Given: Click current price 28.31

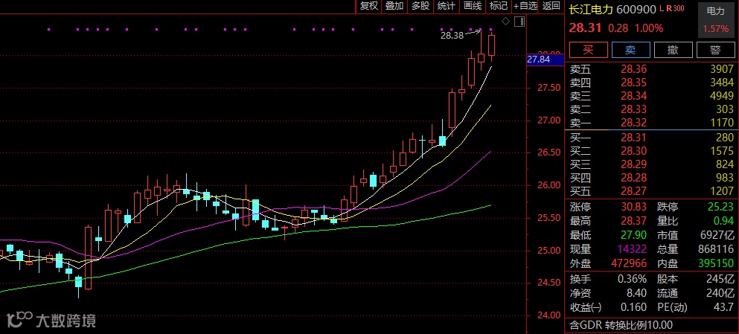Looking at the screenshot, I should tap(586, 28).
